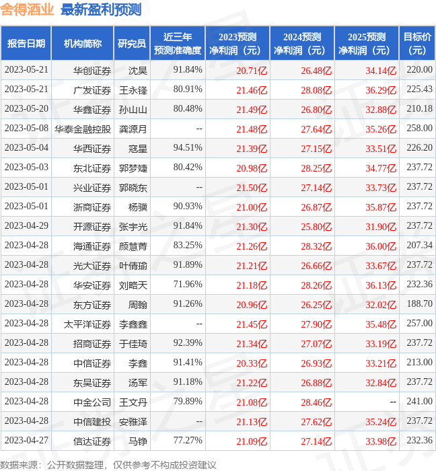This screenshot has width=436, height=471.
Task: Select the 2023预测净利润 column header
Action: [238, 44]
